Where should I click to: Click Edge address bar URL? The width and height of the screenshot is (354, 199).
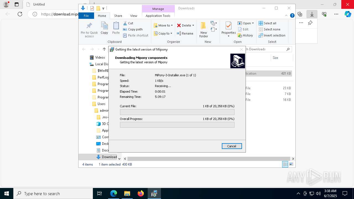[x=60, y=14]
